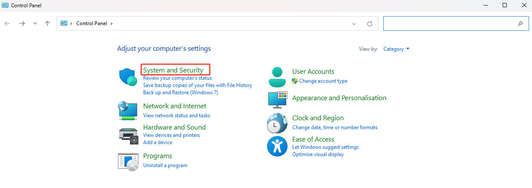This screenshot has height=188, width=532.
Task: Click the Network and Internet globe icon
Action: pos(127,110)
